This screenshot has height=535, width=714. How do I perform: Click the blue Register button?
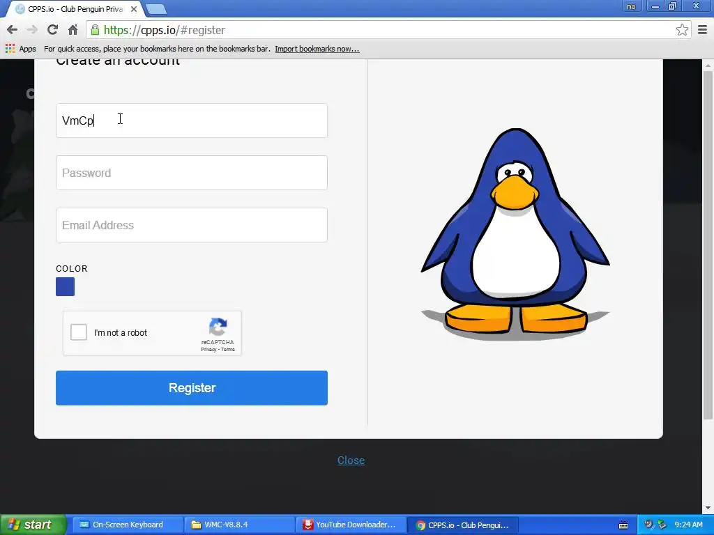pos(192,388)
